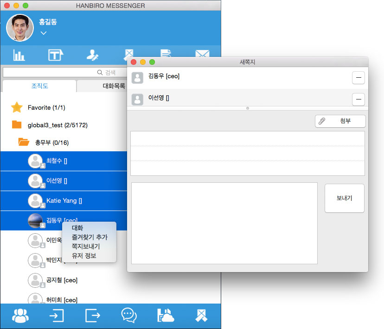
Task: Remove recipient 김동우 [ceo] with minus button
Action: point(358,77)
